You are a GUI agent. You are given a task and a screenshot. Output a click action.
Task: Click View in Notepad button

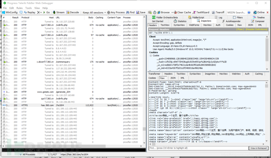point(258,148)
